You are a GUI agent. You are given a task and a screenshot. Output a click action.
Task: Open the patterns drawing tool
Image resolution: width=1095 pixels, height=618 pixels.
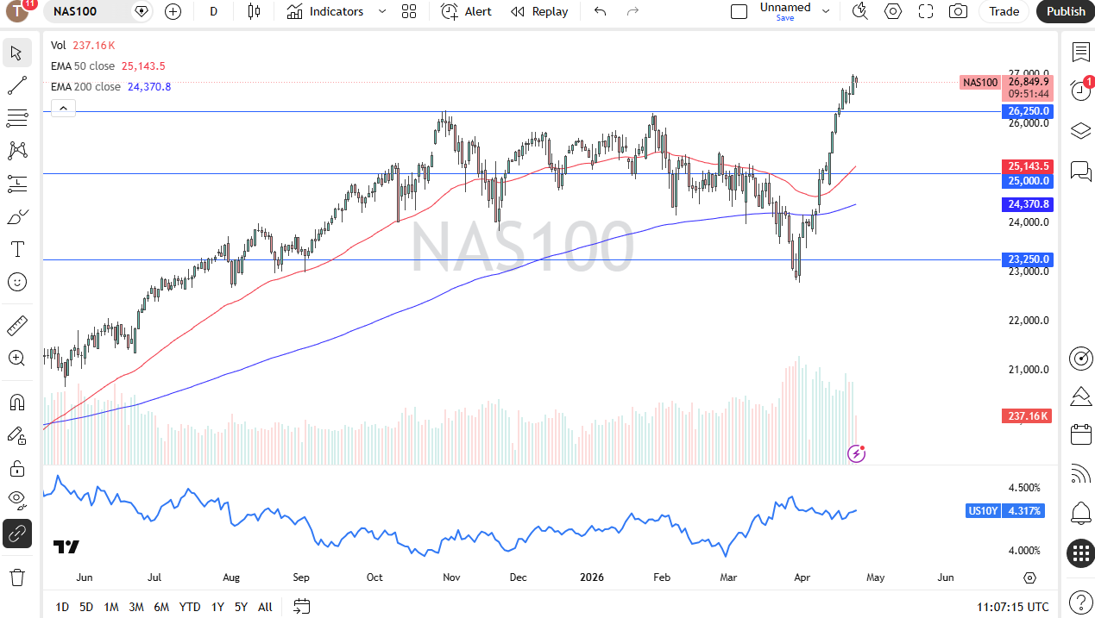point(16,151)
